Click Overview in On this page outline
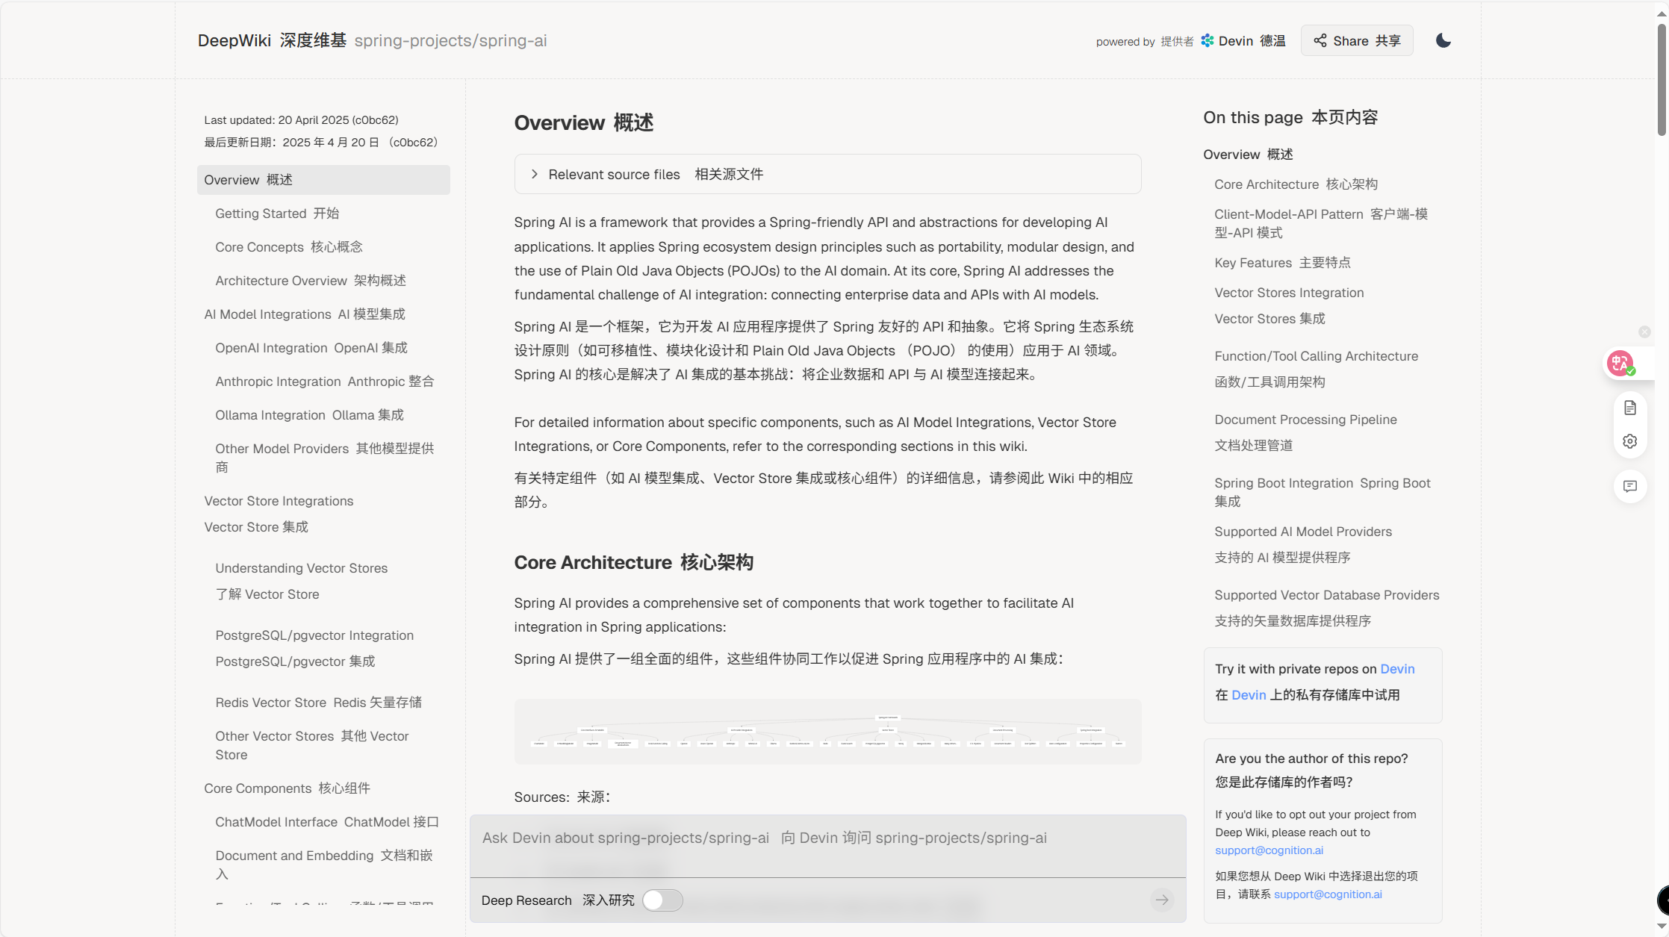Screen dimensions: 1669x937 pos(1248,155)
